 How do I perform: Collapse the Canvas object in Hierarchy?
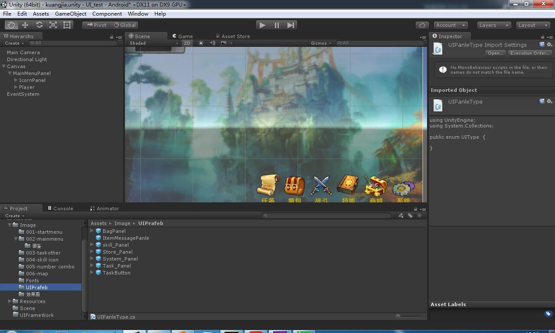click(x=4, y=66)
